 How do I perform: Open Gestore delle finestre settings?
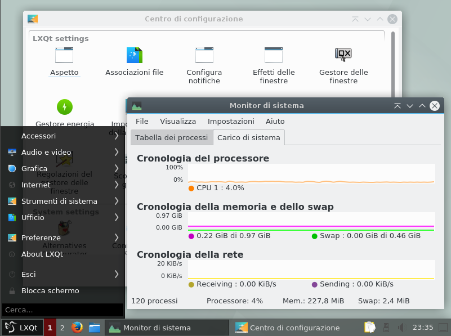343,54
